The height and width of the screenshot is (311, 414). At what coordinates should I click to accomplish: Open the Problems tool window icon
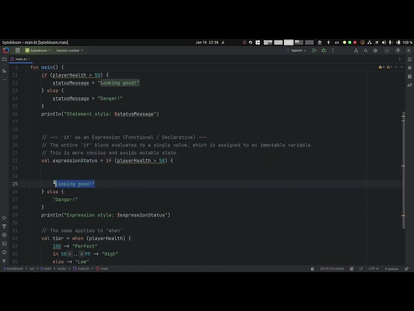tap(5, 252)
